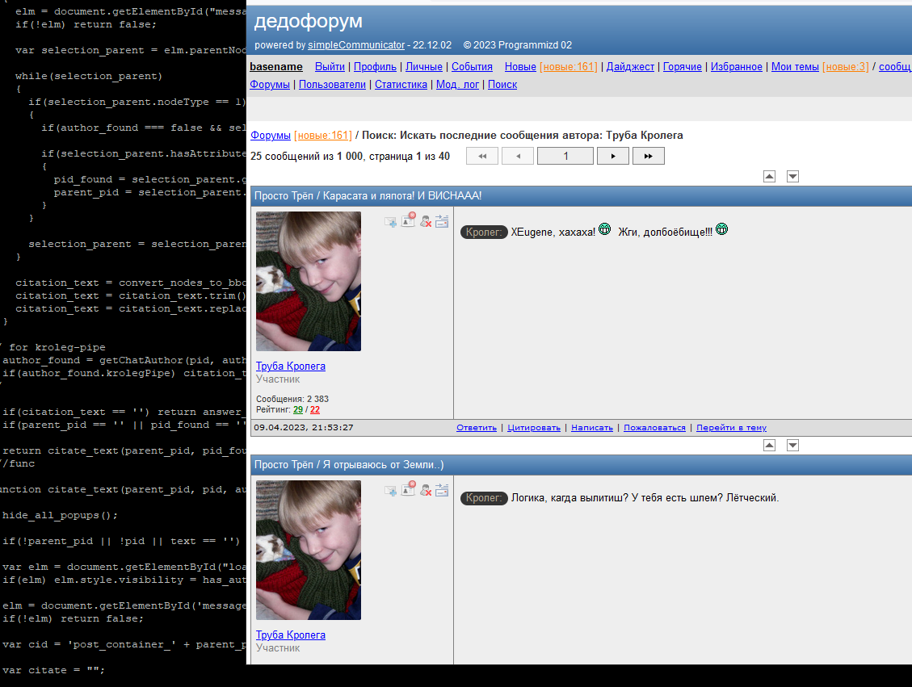
Task: Click the 'for kroleg-pipe' comment in code window
Action: tap(57, 347)
